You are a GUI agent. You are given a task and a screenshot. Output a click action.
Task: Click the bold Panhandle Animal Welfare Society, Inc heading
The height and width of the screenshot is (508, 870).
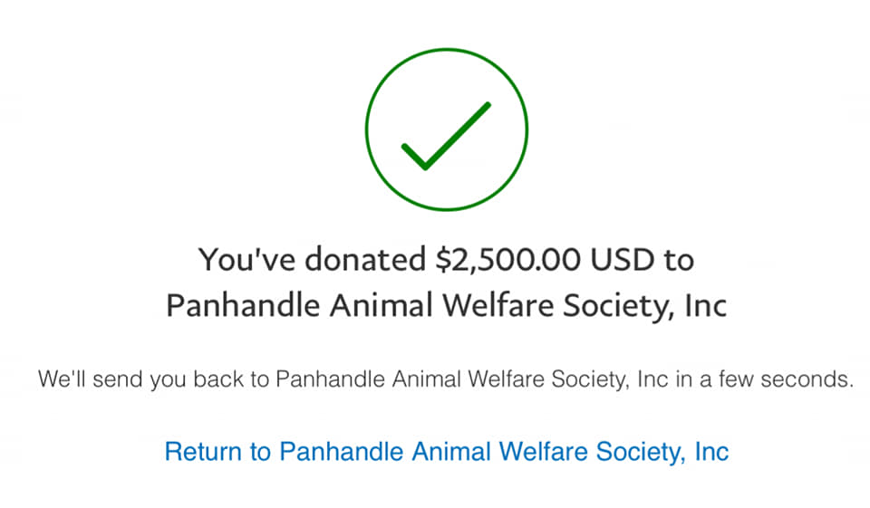click(446, 305)
